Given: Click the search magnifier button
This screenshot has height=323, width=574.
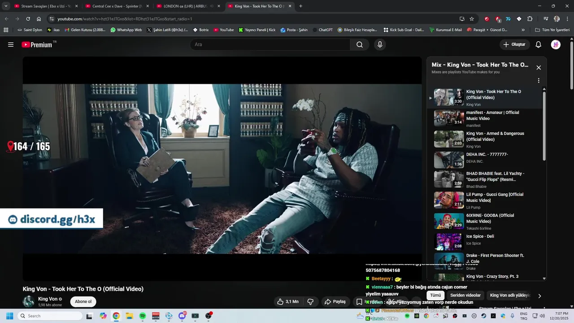Looking at the screenshot, I should [x=360, y=44].
